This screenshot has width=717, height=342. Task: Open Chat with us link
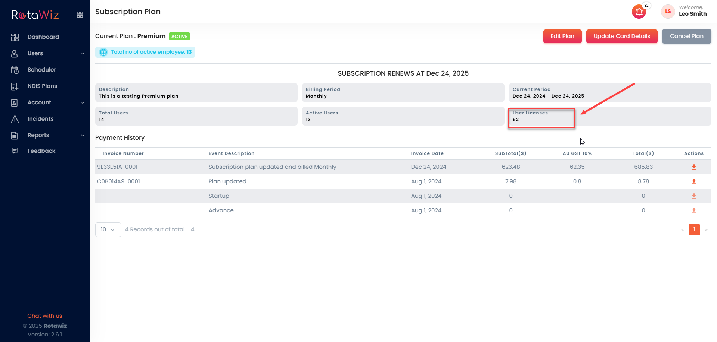tap(45, 316)
